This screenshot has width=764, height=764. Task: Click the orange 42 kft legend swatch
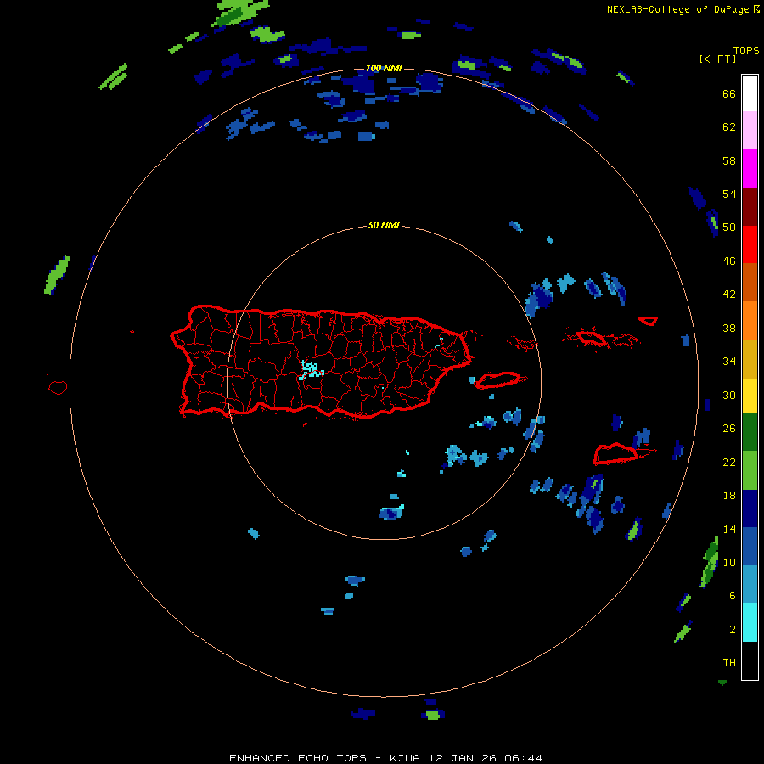750,321
